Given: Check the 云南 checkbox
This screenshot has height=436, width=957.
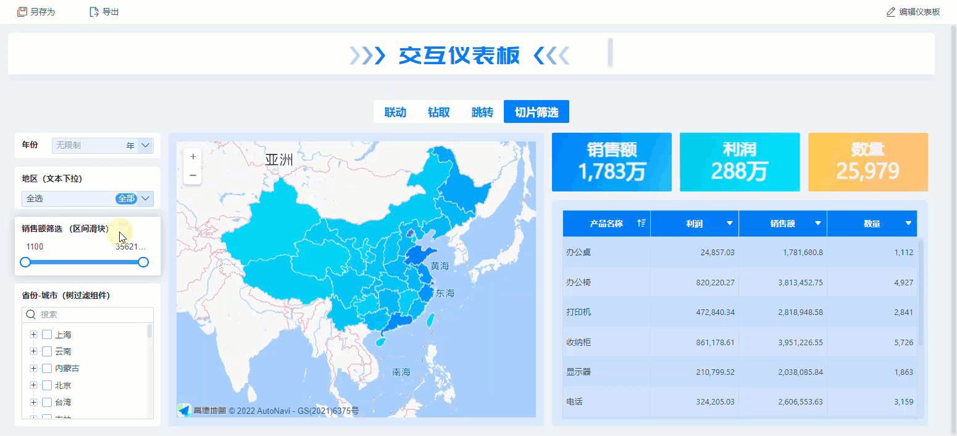Looking at the screenshot, I should (x=46, y=351).
